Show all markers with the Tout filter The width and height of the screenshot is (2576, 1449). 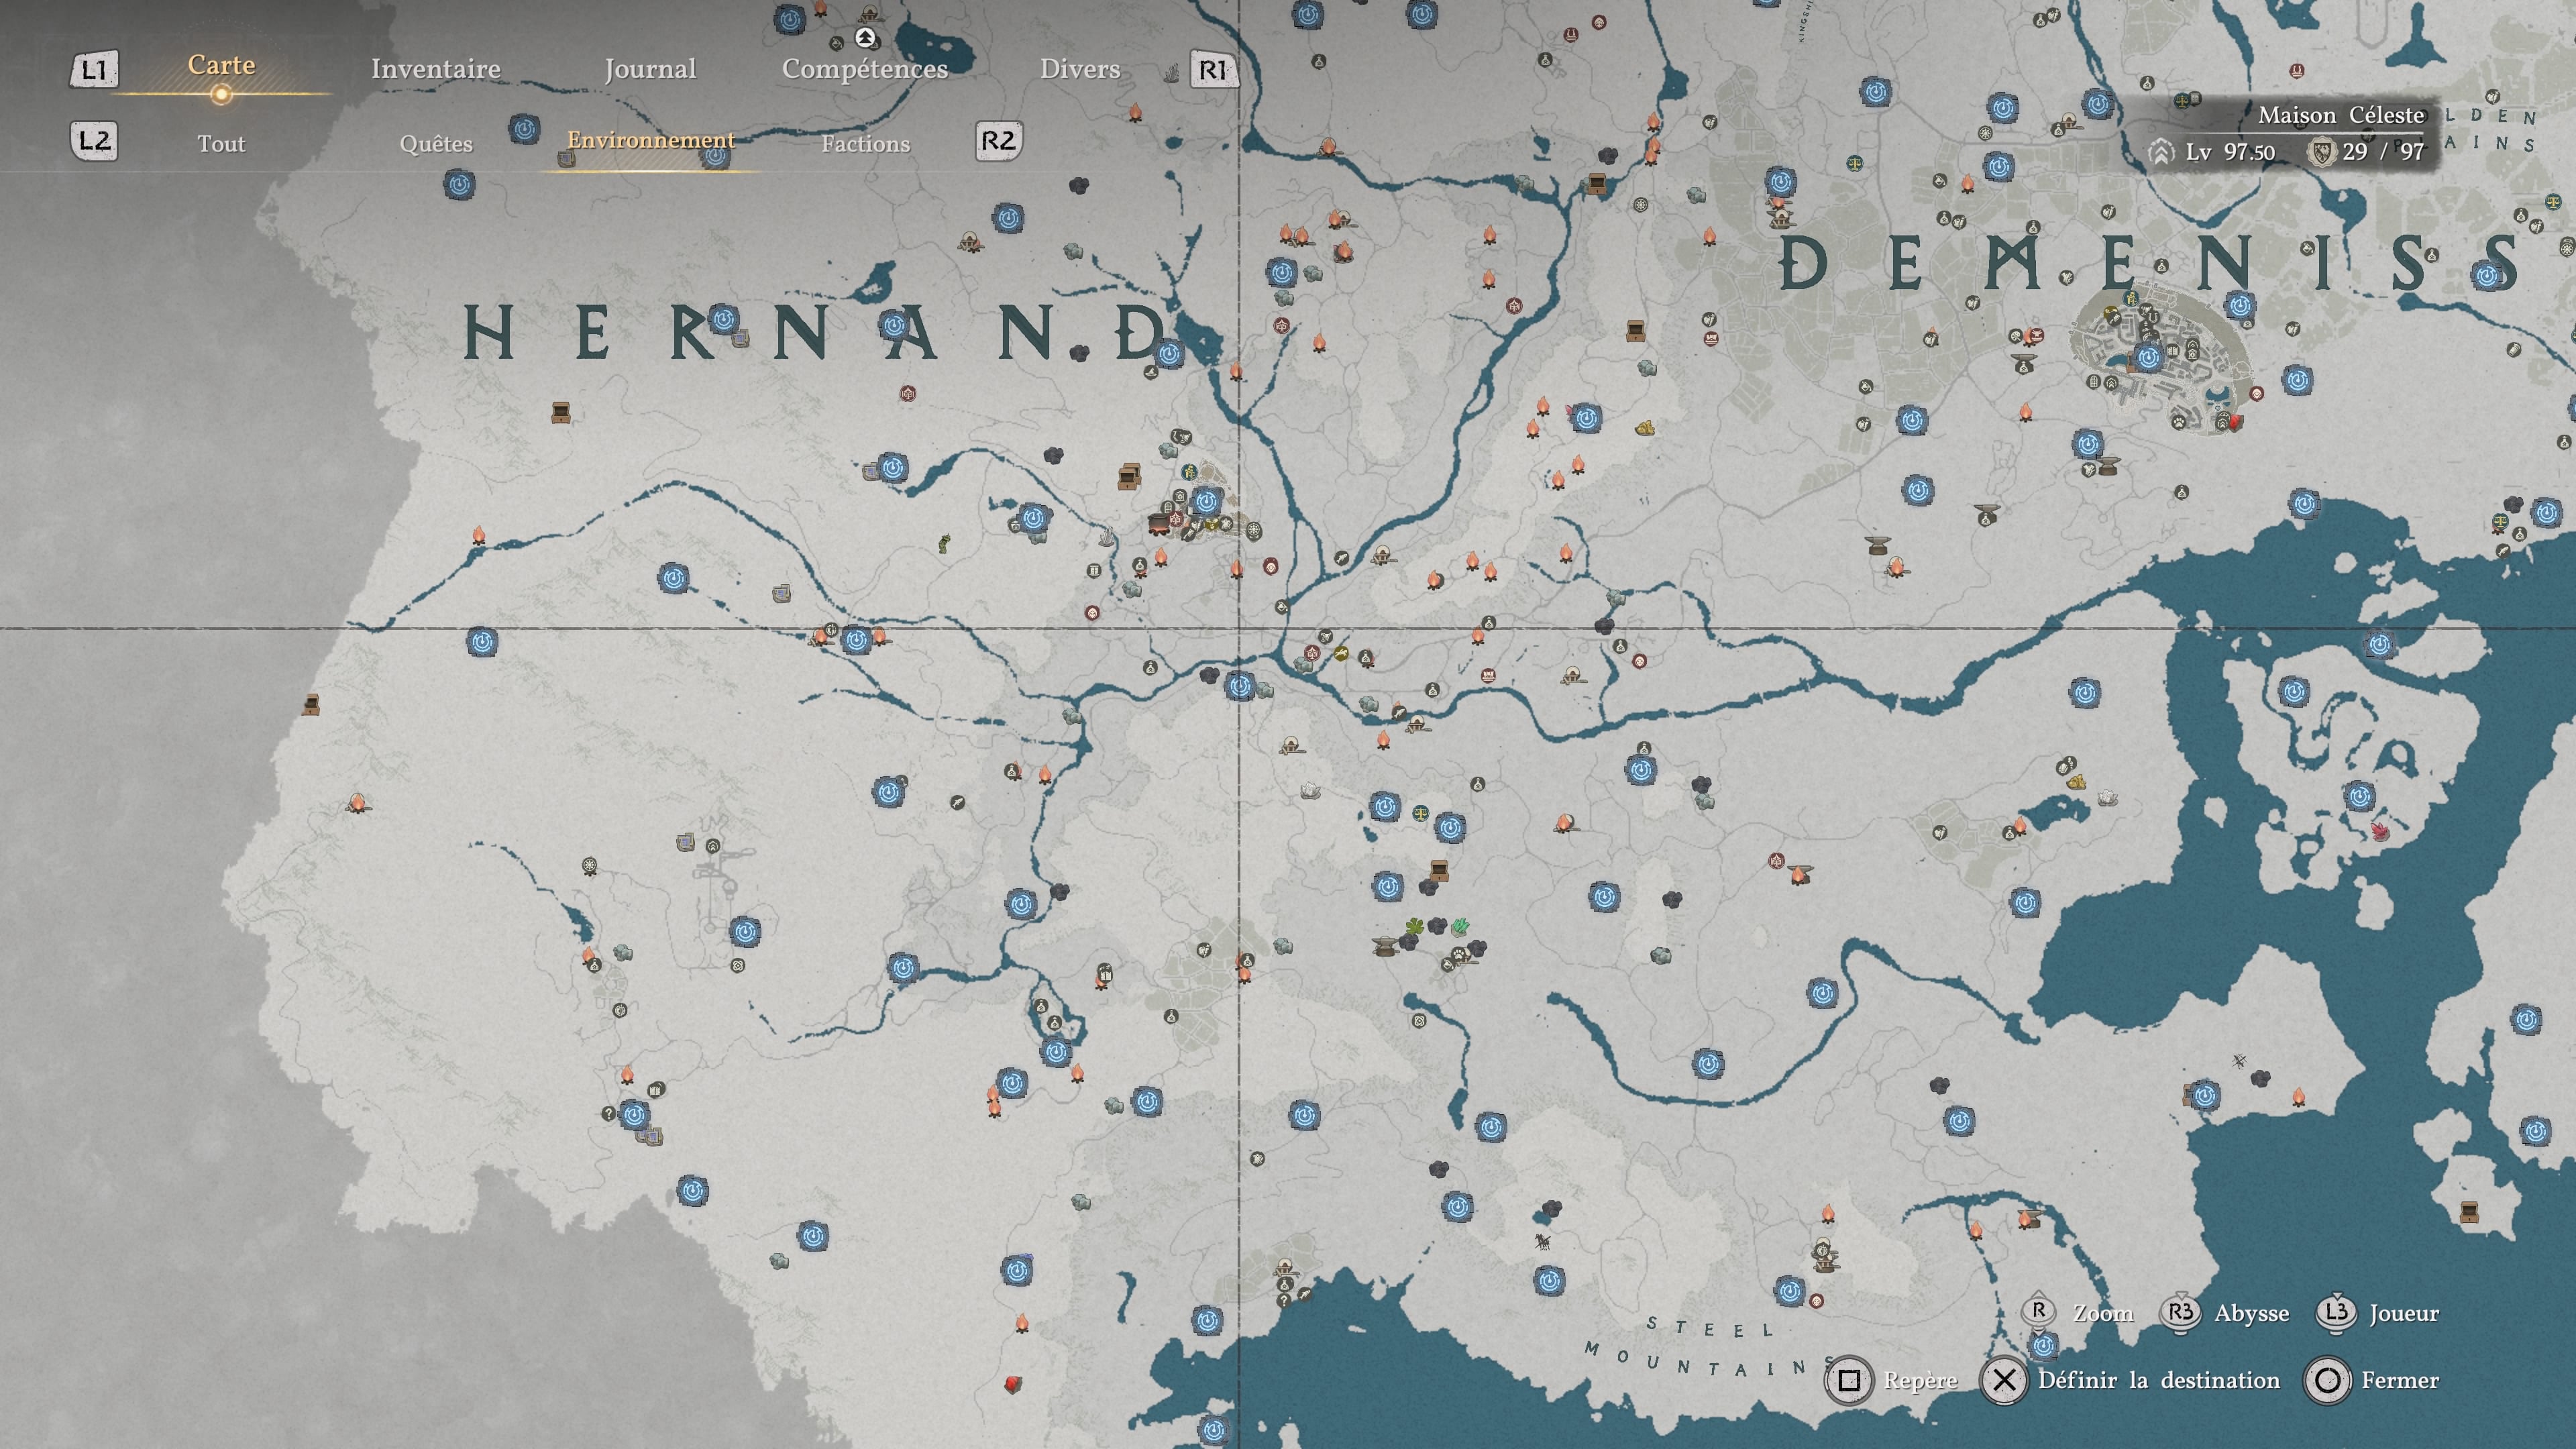pos(221,144)
